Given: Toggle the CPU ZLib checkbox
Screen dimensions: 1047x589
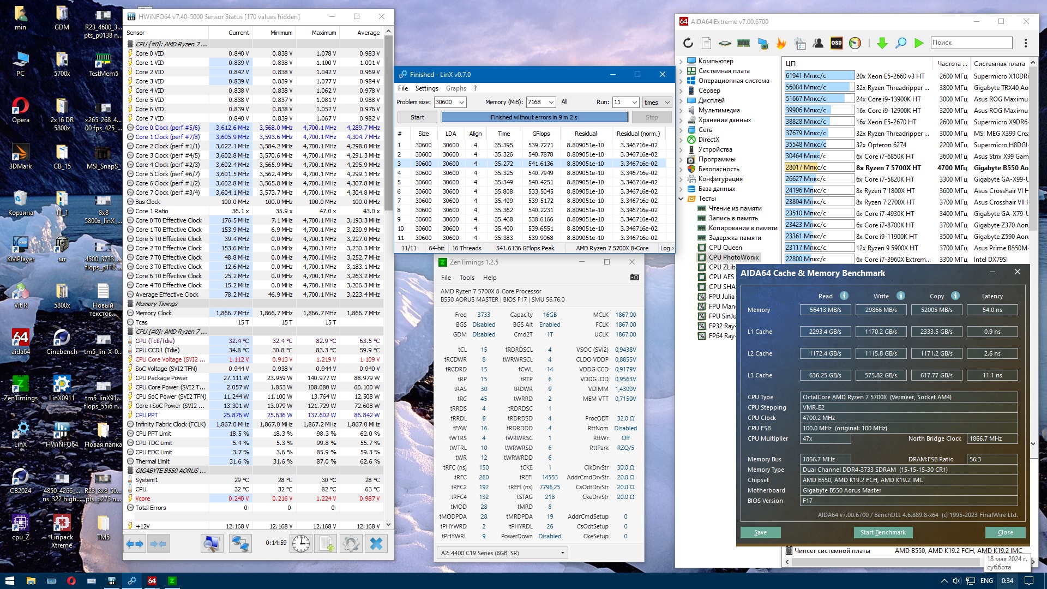Looking at the screenshot, I should click(x=702, y=267).
